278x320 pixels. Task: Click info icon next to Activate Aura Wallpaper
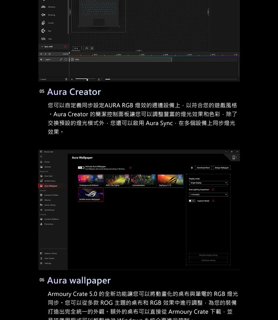click(x=130, y=168)
